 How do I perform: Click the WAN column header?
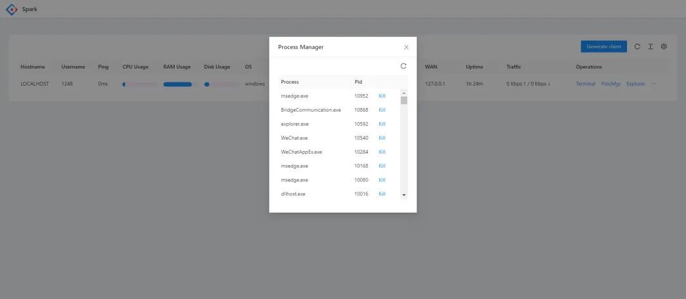tap(431, 67)
